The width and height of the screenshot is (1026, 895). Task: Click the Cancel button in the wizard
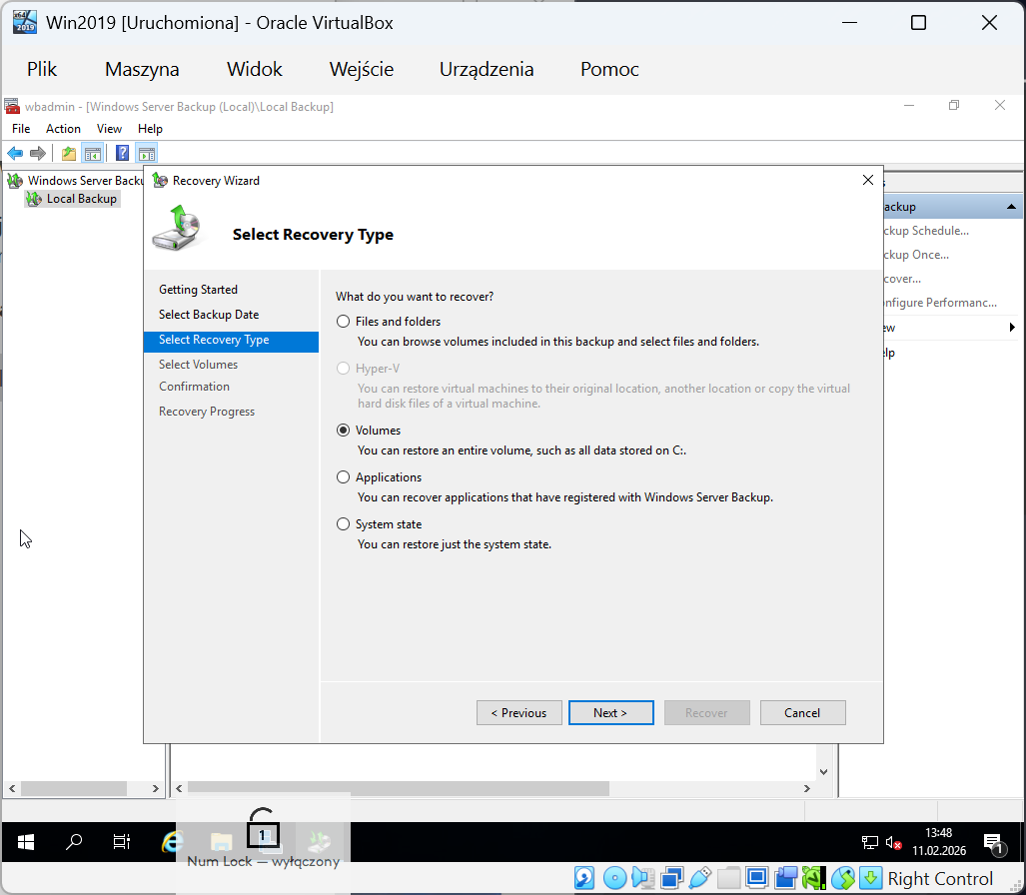802,713
